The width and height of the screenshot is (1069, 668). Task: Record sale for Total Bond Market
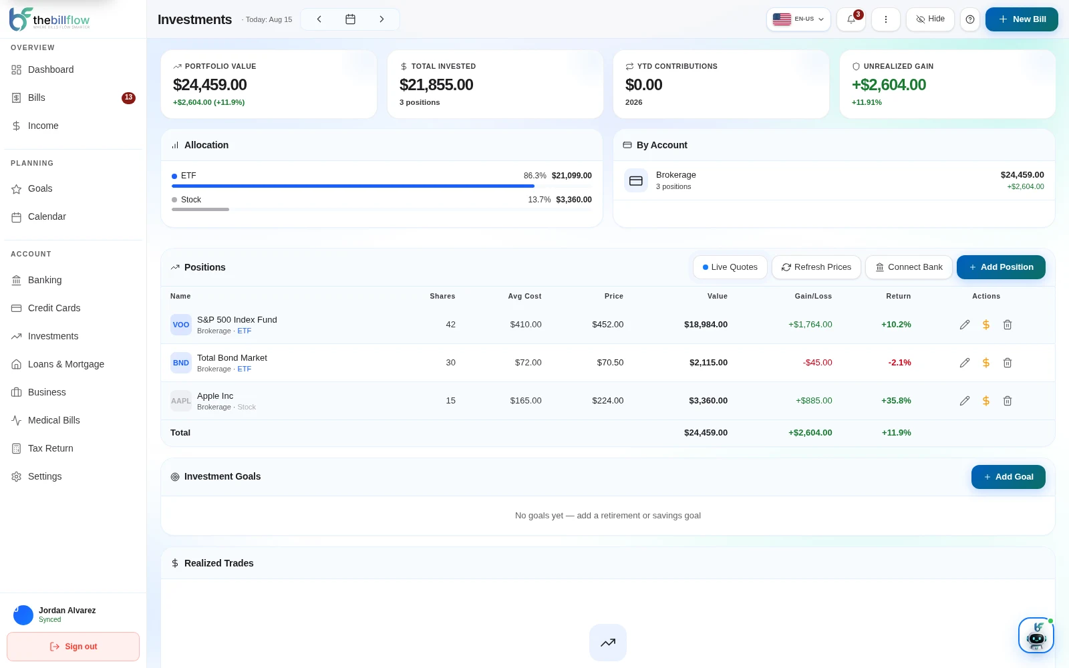(986, 363)
